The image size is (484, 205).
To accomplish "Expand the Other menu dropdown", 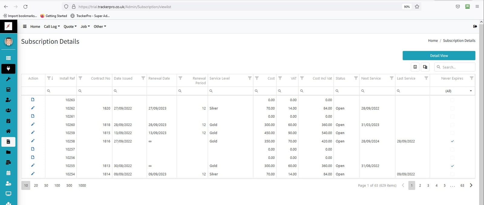I will pyautogui.click(x=100, y=27).
